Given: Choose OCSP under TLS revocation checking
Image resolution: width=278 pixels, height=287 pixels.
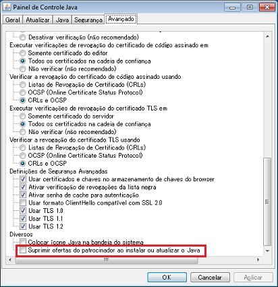Looking at the screenshot, I should 23,156.
